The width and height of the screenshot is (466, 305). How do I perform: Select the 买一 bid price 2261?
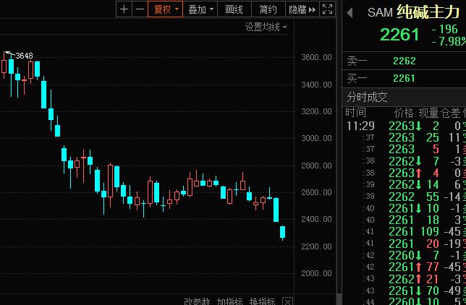tap(404, 78)
